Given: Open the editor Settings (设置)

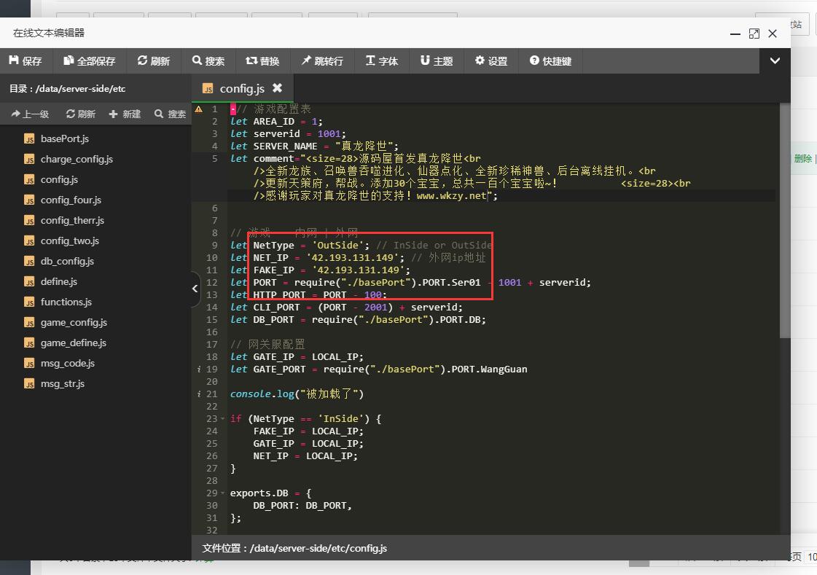Looking at the screenshot, I should pos(491,61).
